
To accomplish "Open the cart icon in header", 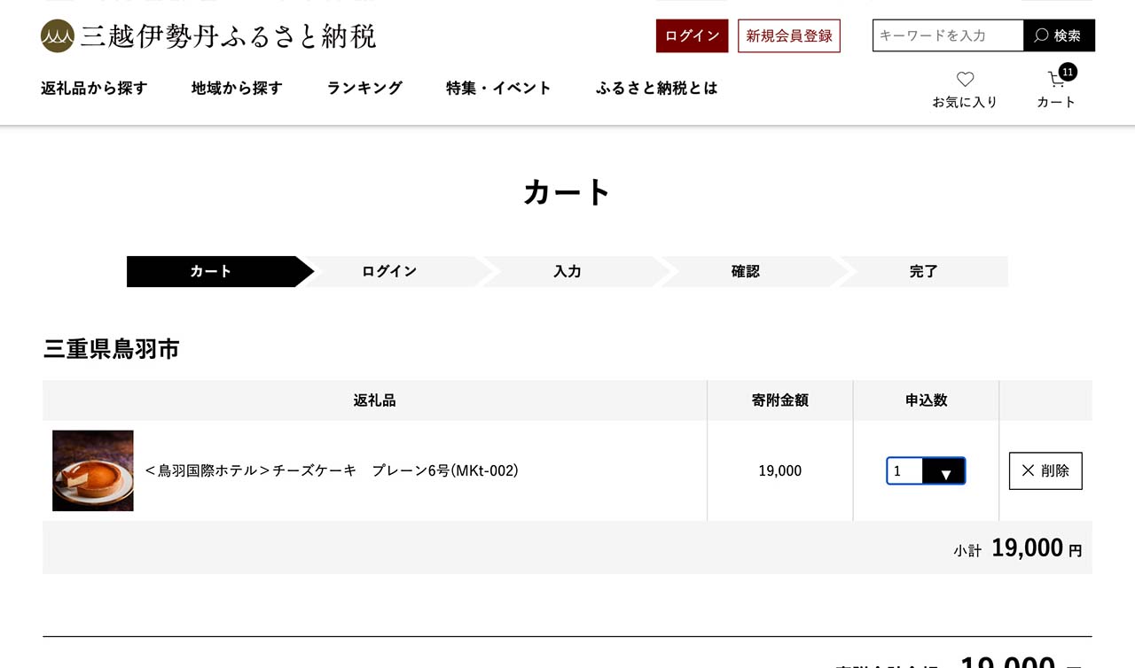I will coord(1056,87).
